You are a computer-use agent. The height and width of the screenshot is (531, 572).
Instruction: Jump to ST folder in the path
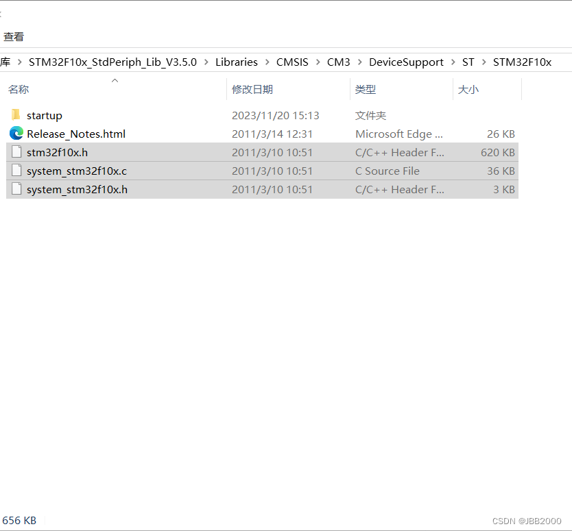pos(468,62)
